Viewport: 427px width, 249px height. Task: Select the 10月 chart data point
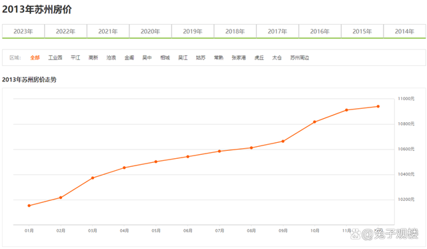[315, 122]
